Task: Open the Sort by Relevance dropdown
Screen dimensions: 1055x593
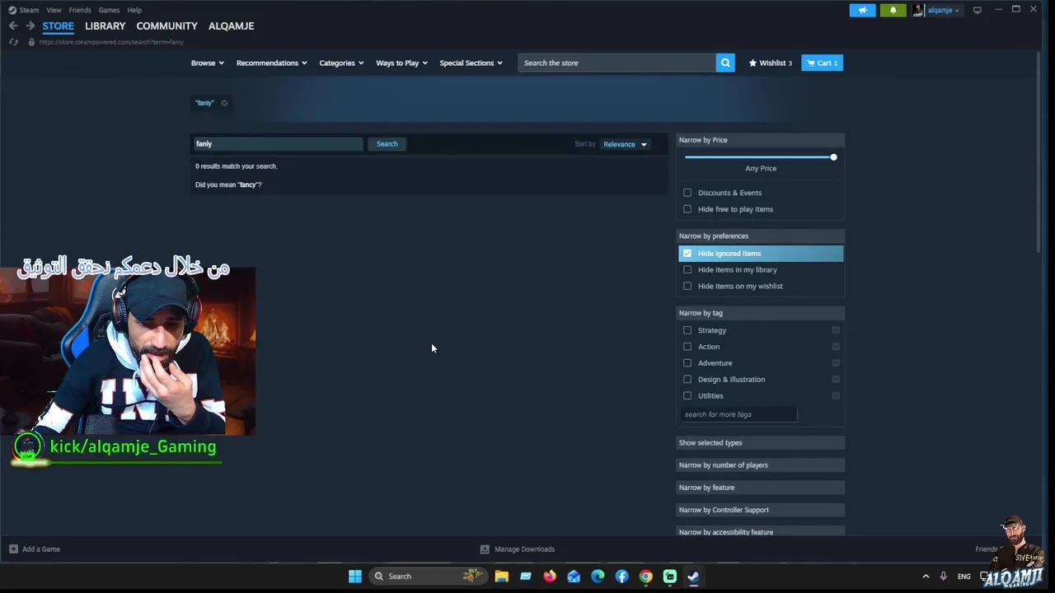Action: [x=625, y=144]
